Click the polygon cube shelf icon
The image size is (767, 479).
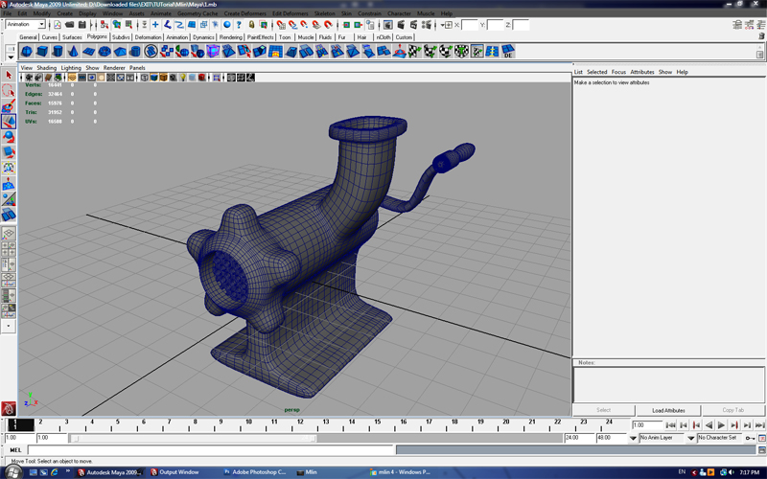point(42,51)
